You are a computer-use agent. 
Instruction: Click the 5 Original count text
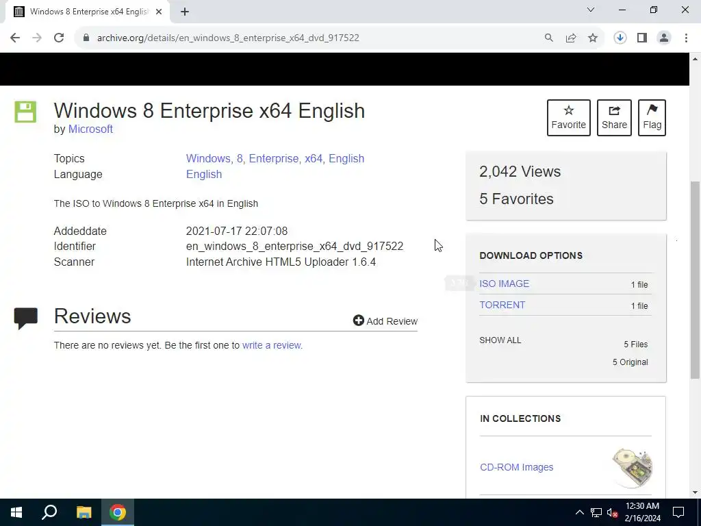coord(630,362)
